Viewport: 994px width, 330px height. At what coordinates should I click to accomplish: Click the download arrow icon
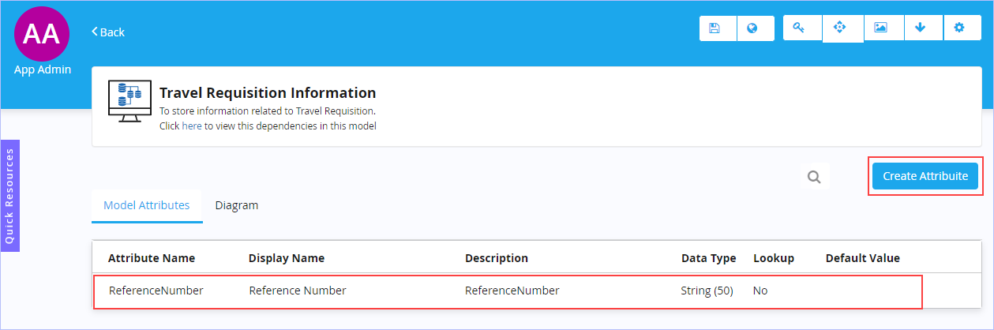point(920,28)
